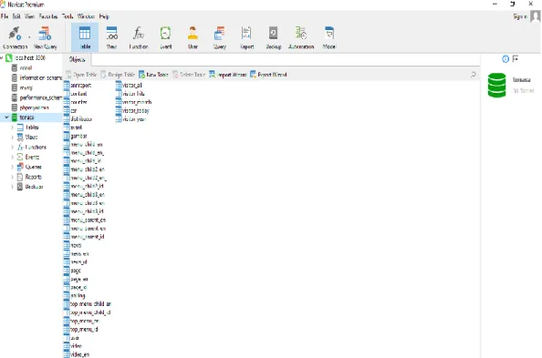The width and height of the screenshot is (542, 358).
Task: Click the Open Table button
Action: tap(81, 74)
